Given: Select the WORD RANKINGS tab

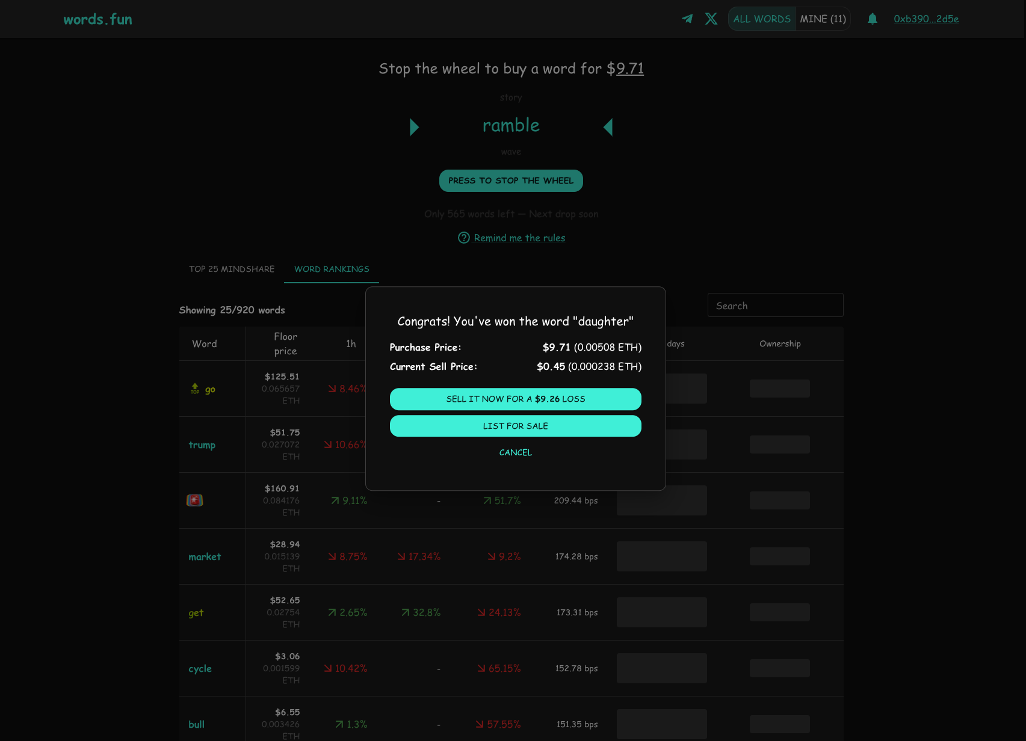Looking at the screenshot, I should coord(332,269).
